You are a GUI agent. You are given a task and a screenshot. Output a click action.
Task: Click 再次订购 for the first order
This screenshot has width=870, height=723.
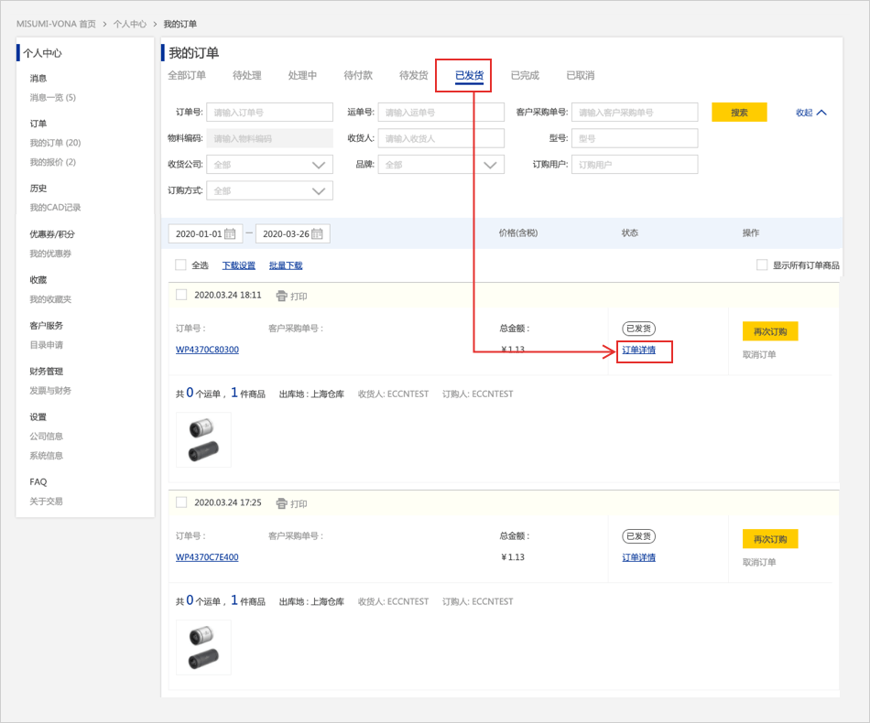(769, 330)
